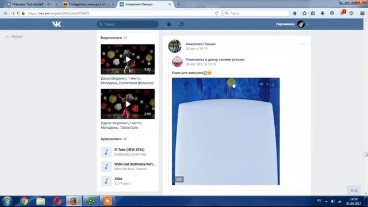Click the site info (i) icon
Screen dimensions: 368x207
[x=13, y=13]
